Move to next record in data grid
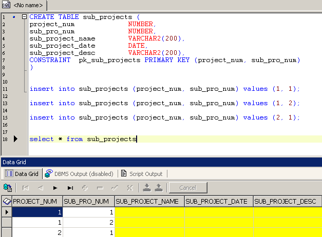 tap(55, 188)
